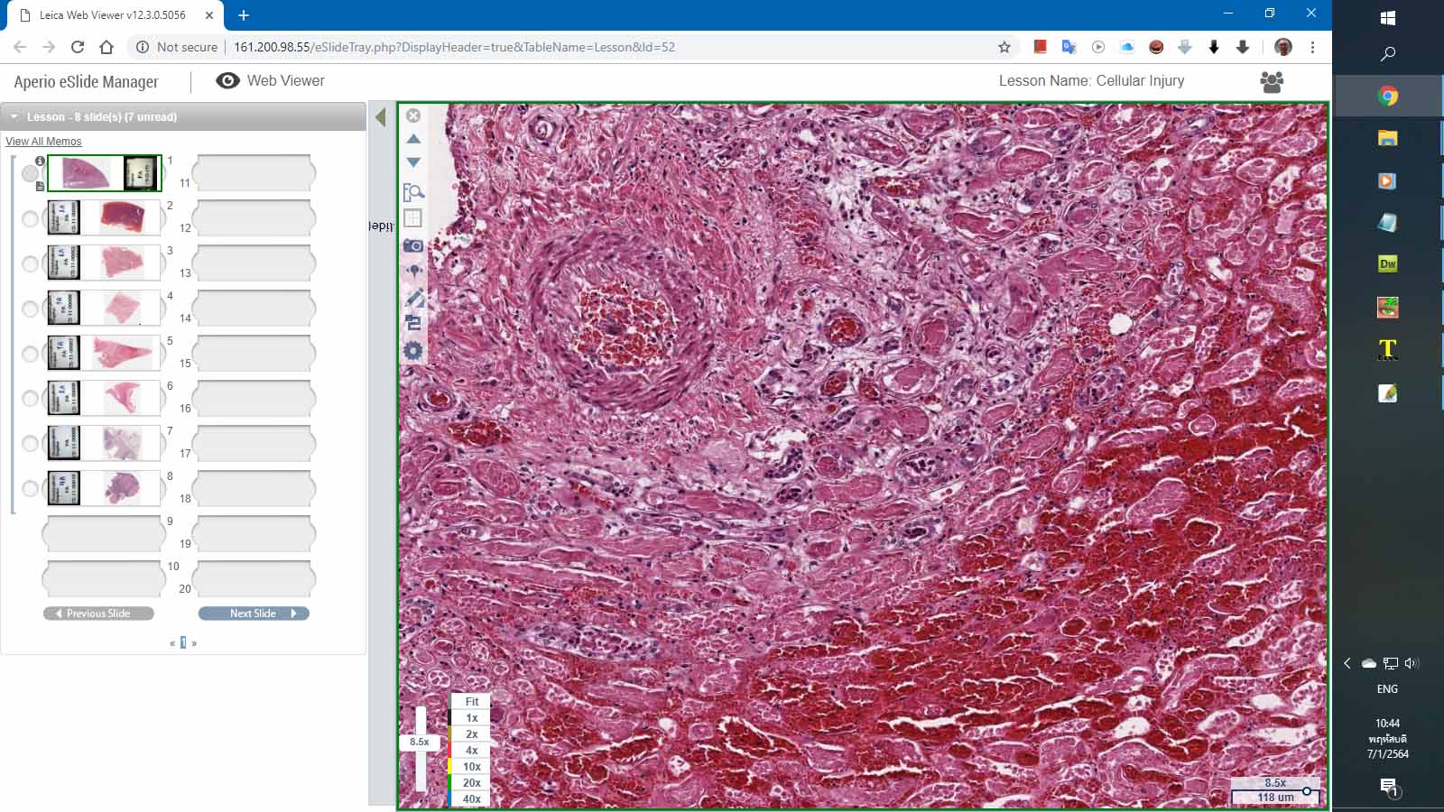Image resolution: width=1444 pixels, height=812 pixels.
Task: Set magnification to 40x
Action: pos(471,798)
